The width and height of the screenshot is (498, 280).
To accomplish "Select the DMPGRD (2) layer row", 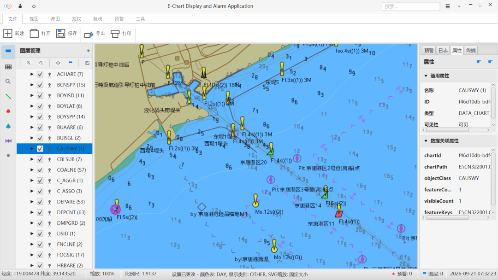I will (x=54, y=223).
